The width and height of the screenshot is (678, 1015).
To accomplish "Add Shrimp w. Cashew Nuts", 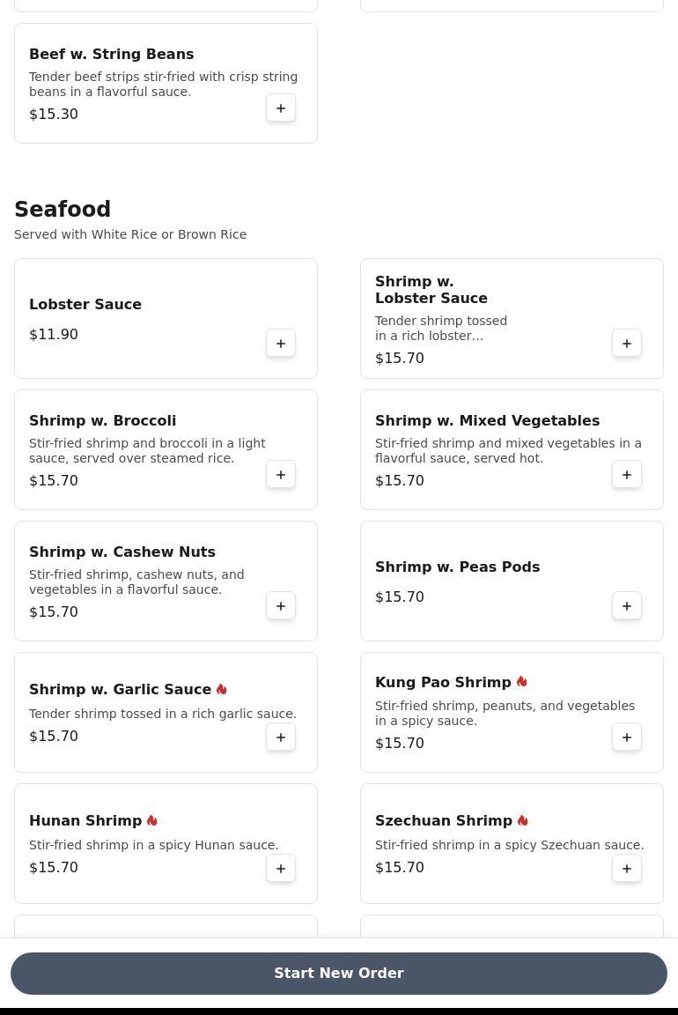I will (281, 606).
